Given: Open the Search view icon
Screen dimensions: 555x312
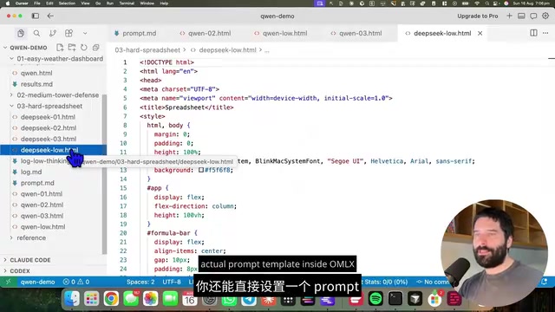Looking at the screenshot, I should coord(36,33).
